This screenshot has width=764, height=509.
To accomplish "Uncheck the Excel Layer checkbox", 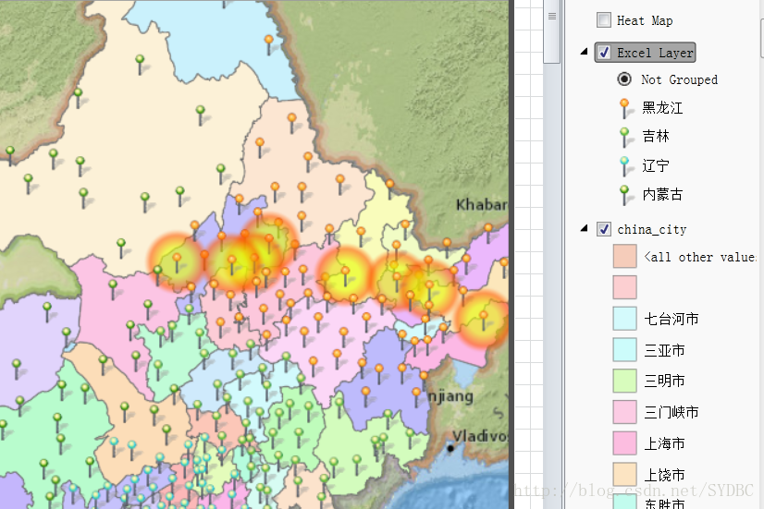I will [x=604, y=53].
